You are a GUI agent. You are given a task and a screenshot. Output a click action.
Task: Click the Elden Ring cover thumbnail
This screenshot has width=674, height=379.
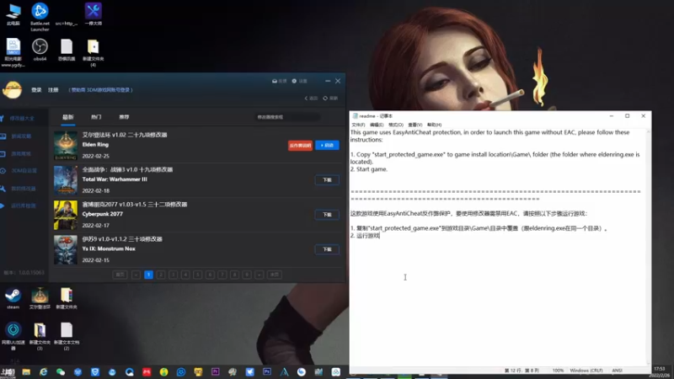coord(66,146)
